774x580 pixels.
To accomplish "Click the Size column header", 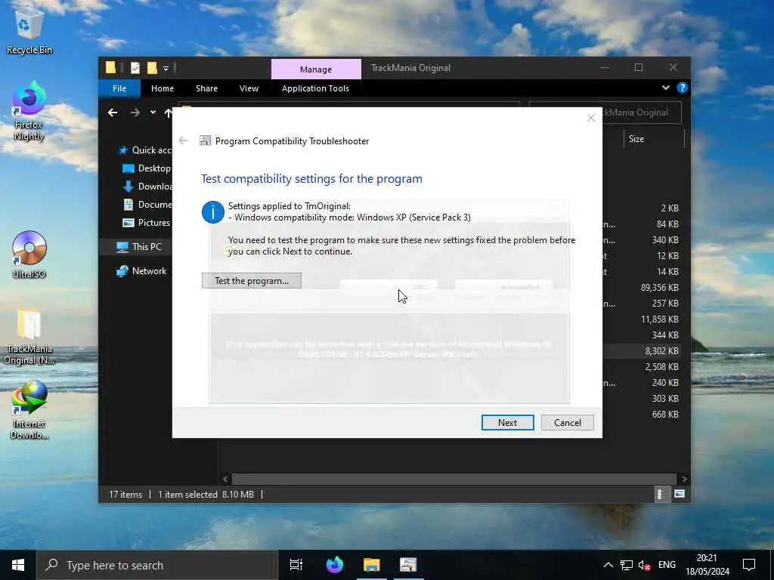I will 654,139.
